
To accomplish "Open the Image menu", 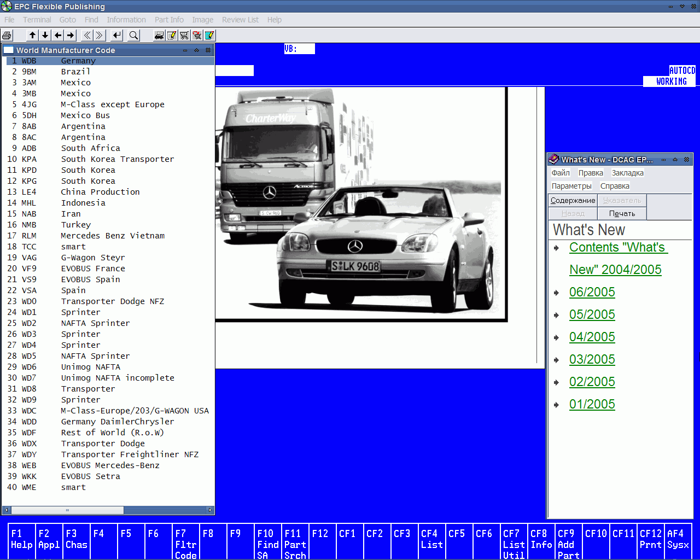I will [203, 20].
